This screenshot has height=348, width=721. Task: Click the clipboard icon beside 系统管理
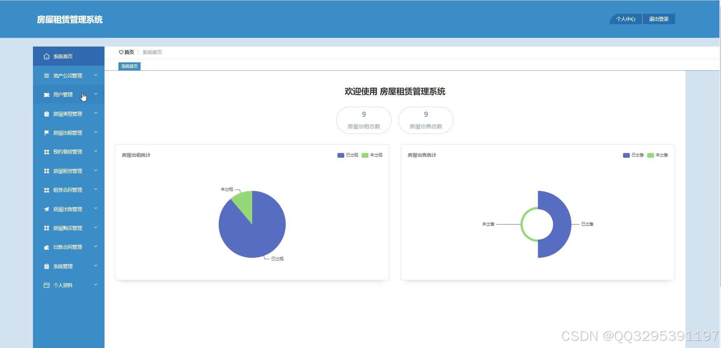tap(47, 266)
